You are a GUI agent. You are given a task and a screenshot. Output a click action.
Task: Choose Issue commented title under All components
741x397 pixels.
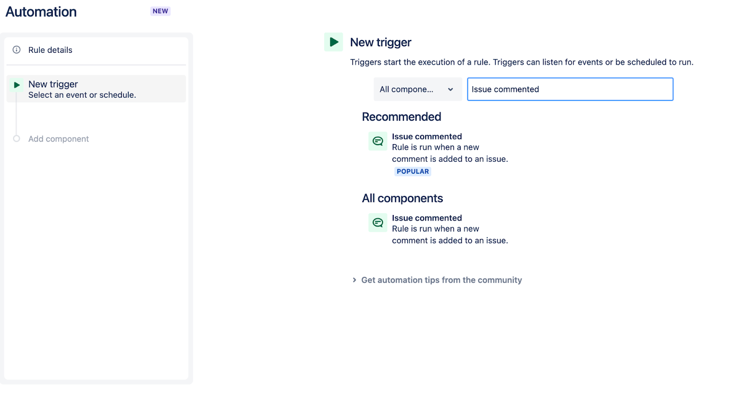pyautogui.click(x=427, y=218)
